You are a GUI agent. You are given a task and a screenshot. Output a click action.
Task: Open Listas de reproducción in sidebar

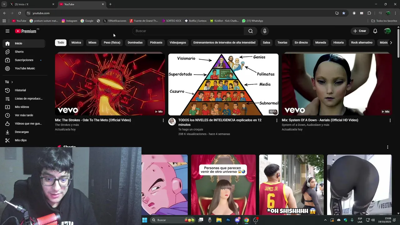24,98
